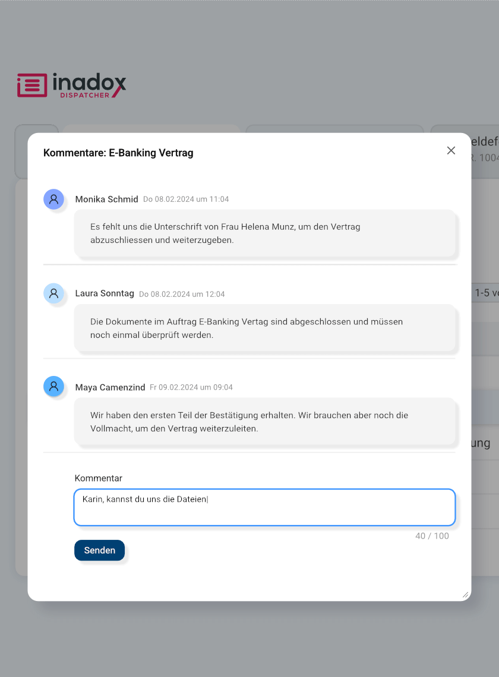The height and width of the screenshot is (677, 499).
Task: Grab the resize handle at dialog corner
Action: point(465,594)
